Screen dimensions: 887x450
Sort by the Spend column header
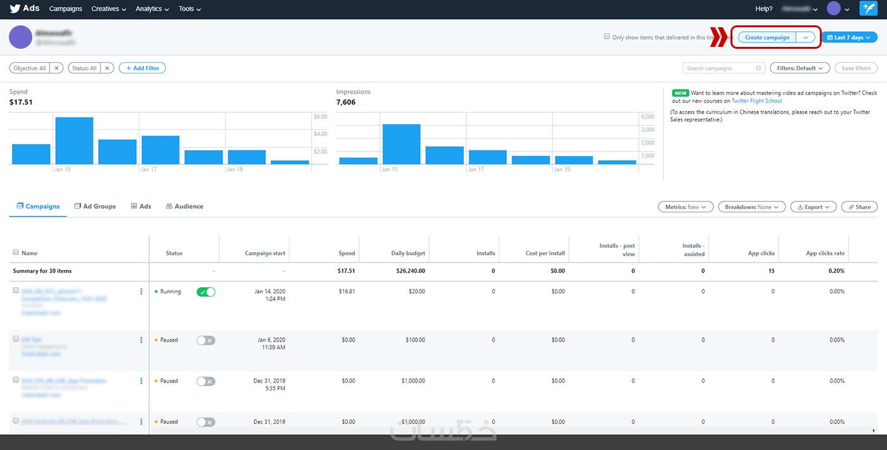click(x=347, y=254)
